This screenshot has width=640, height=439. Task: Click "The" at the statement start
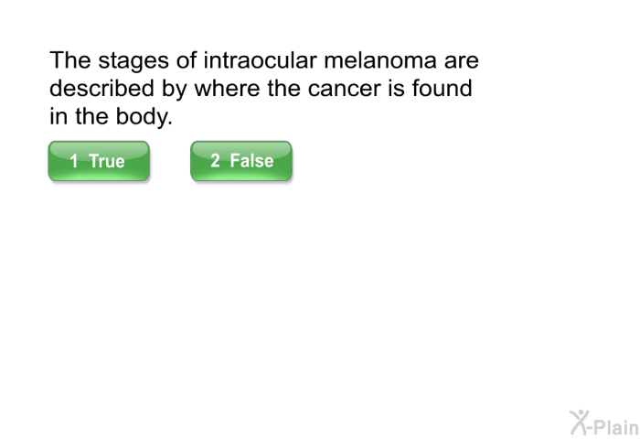pos(70,60)
